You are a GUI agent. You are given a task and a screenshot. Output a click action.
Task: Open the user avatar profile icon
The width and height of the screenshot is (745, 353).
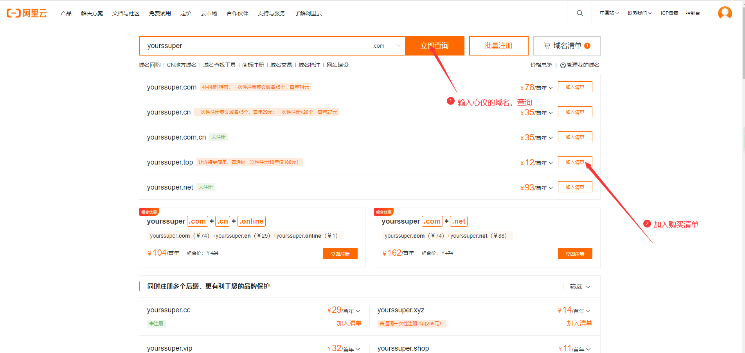click(725, 13)
